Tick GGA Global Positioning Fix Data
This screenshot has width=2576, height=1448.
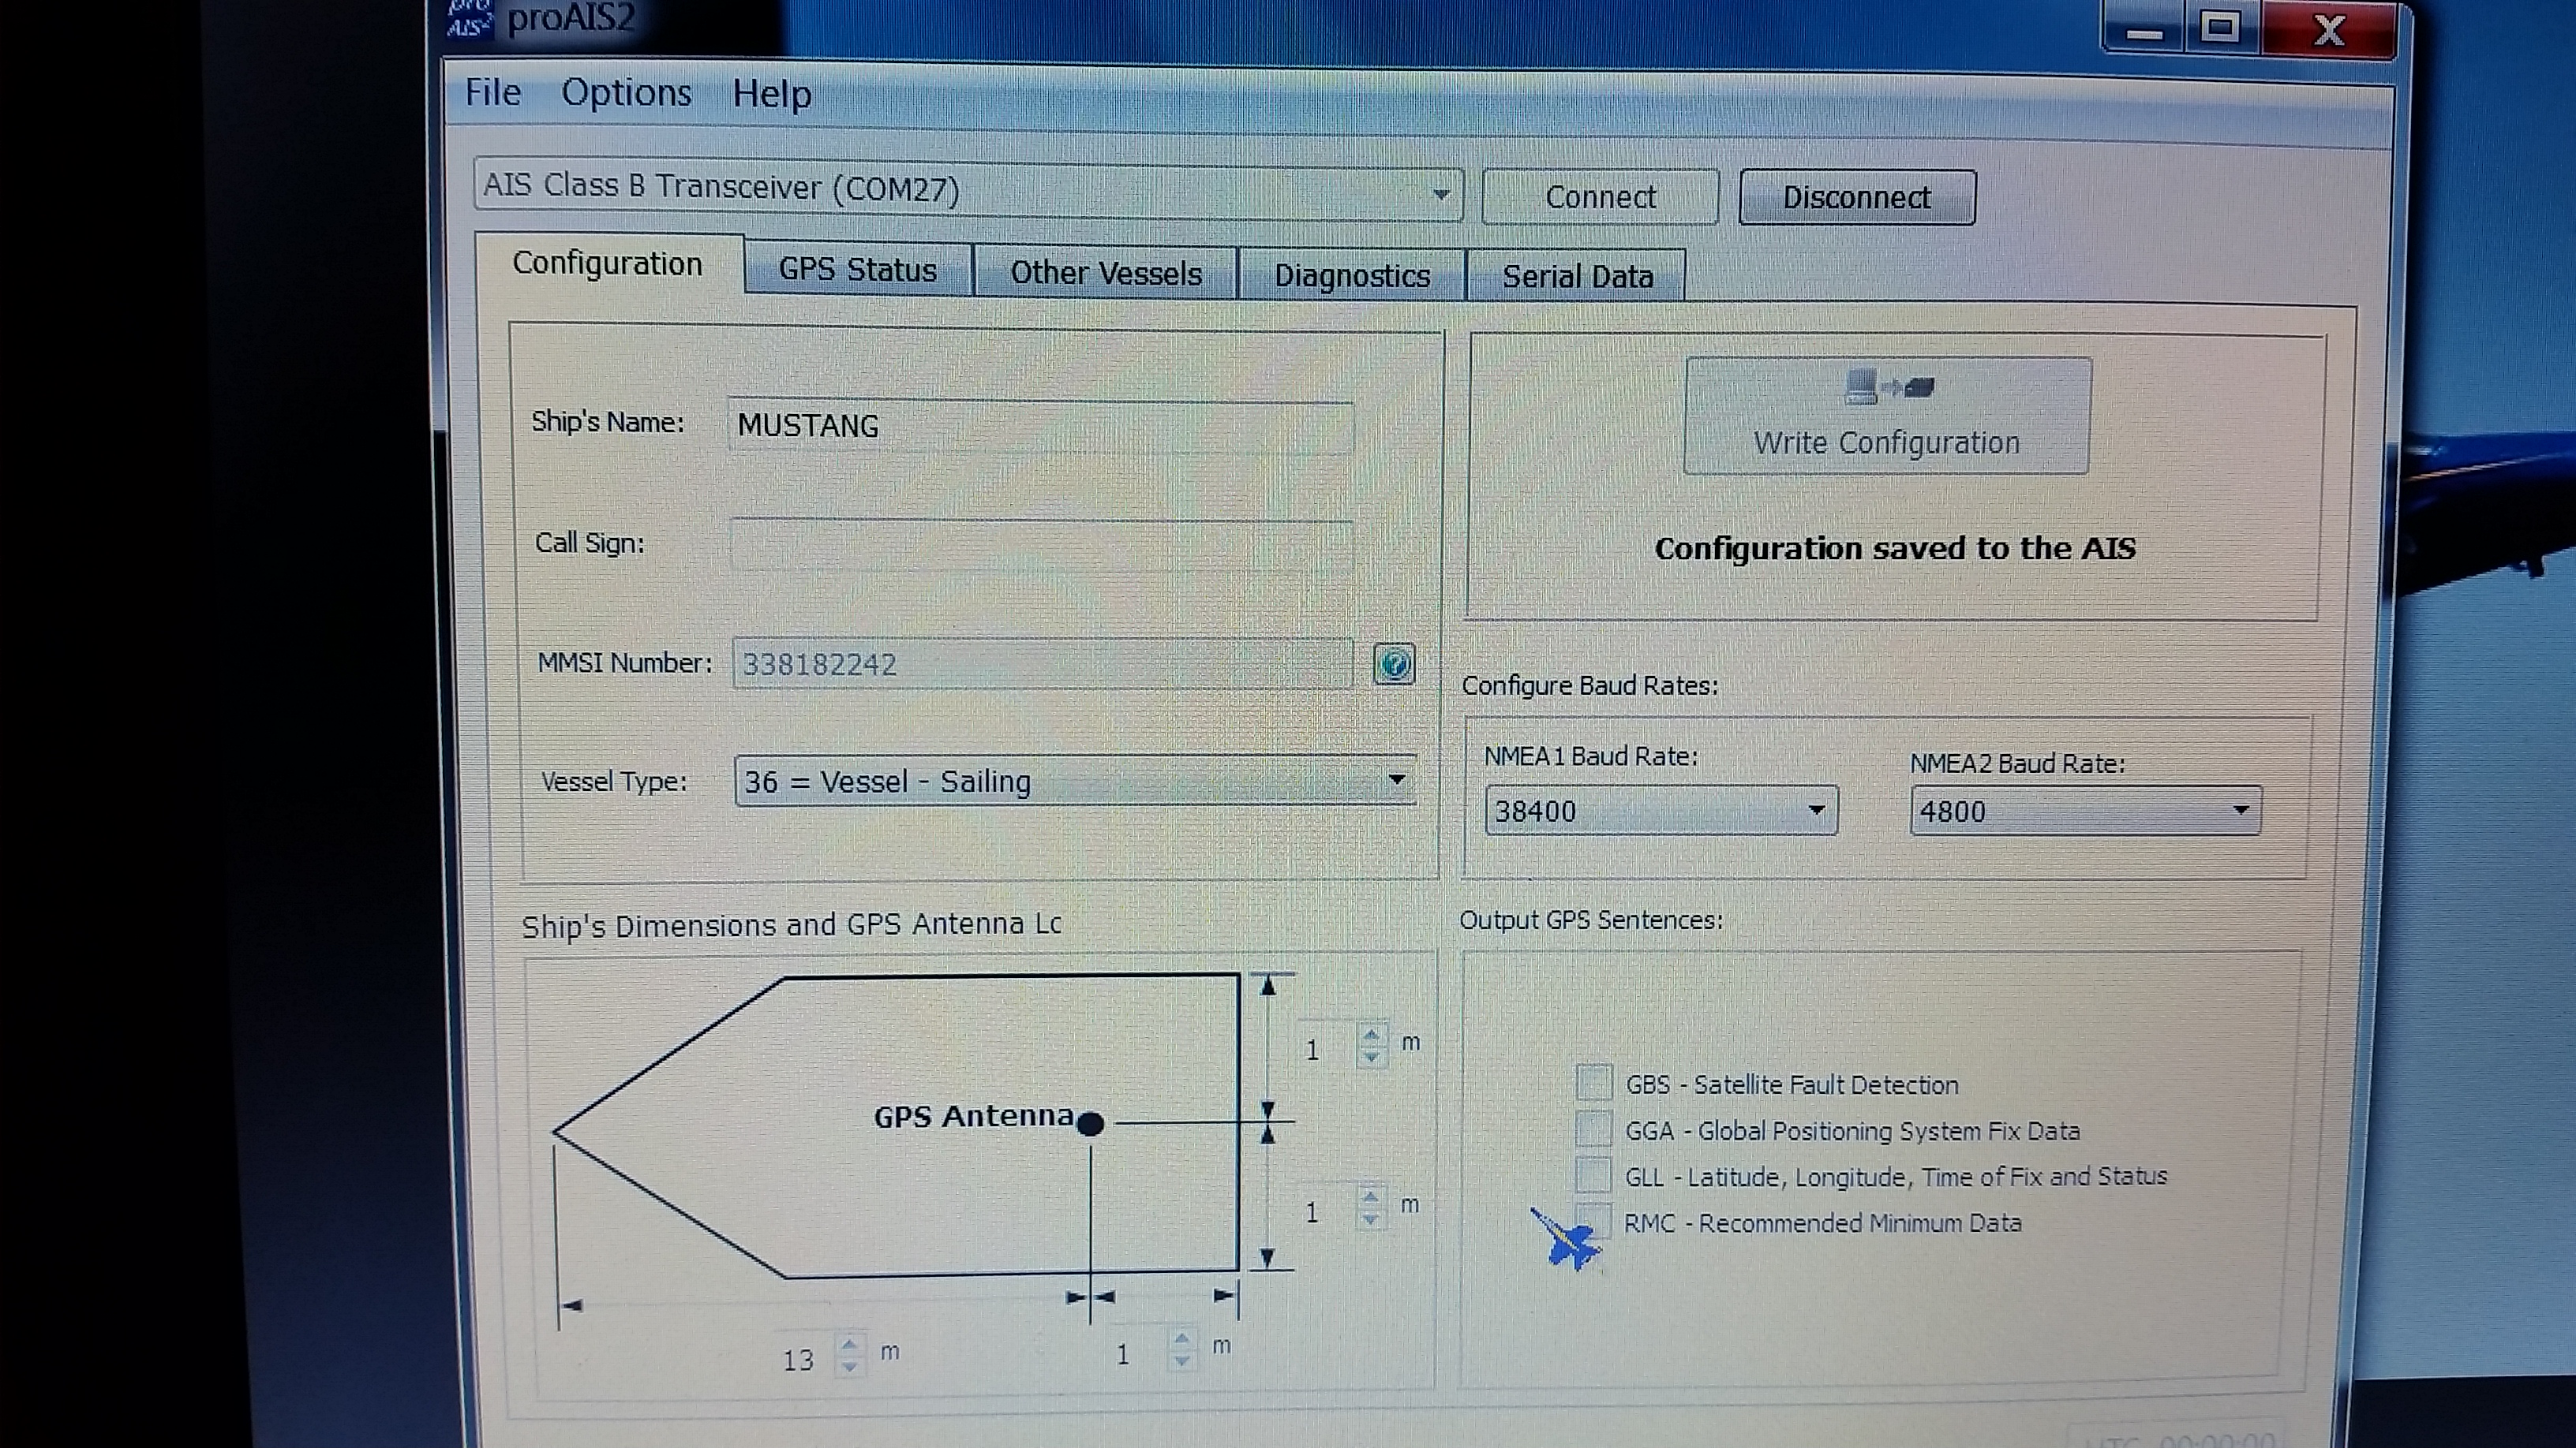click(1593, 1129)
